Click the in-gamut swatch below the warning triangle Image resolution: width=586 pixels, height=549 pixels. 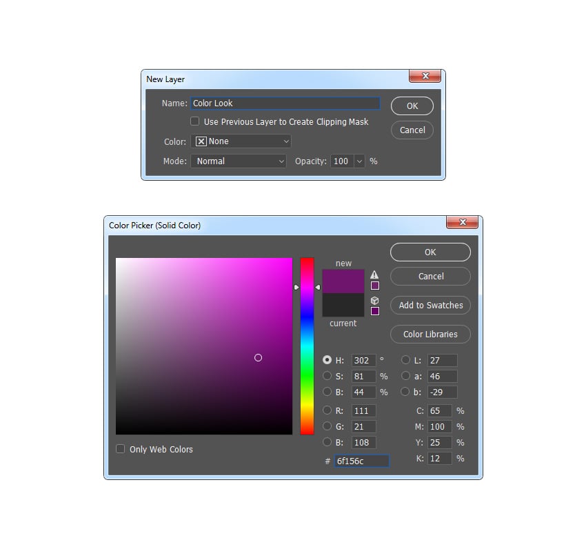[375, 286]
